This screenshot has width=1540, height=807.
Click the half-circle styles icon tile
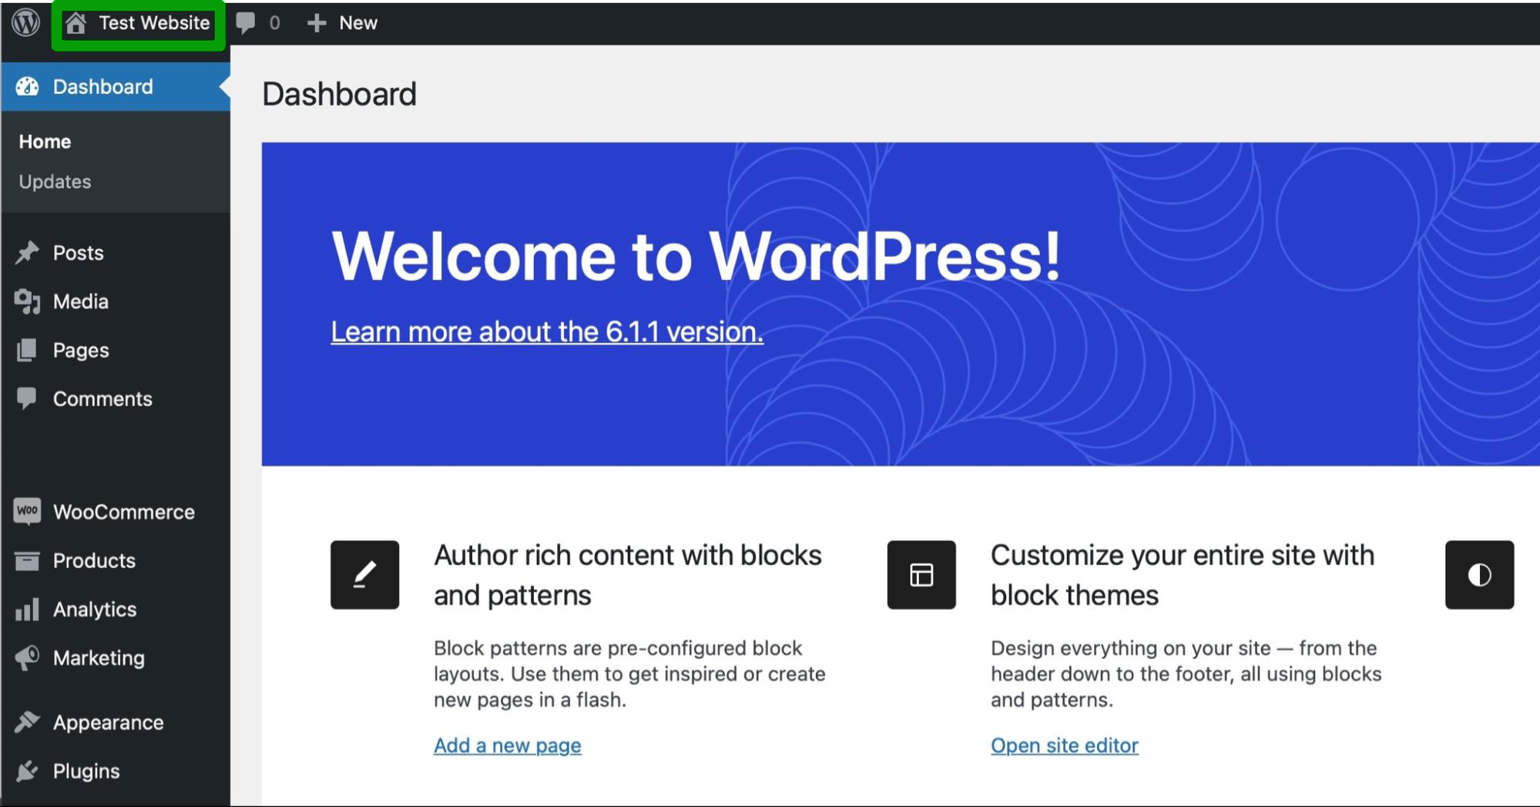click(1479, 575)
